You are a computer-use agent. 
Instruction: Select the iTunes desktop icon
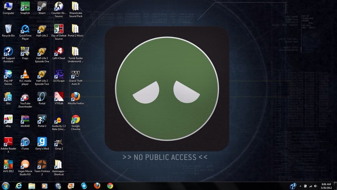25,144
